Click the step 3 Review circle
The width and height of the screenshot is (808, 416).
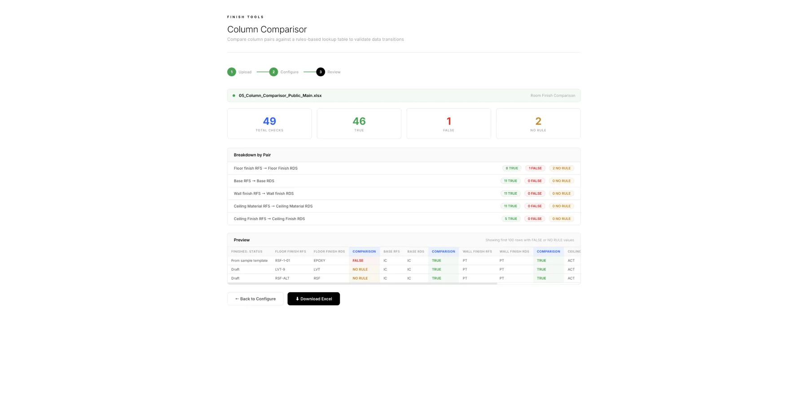point(321,72)
